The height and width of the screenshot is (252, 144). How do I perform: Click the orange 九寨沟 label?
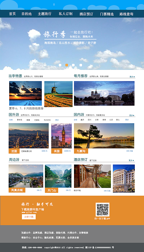click(x=81, y=151)
